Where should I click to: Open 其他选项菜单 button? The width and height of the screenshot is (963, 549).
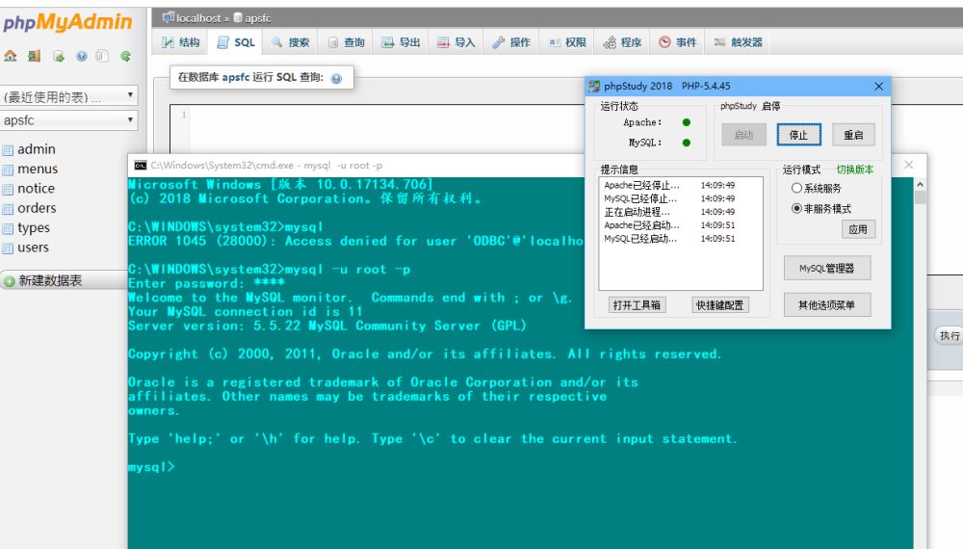(826, 305)
